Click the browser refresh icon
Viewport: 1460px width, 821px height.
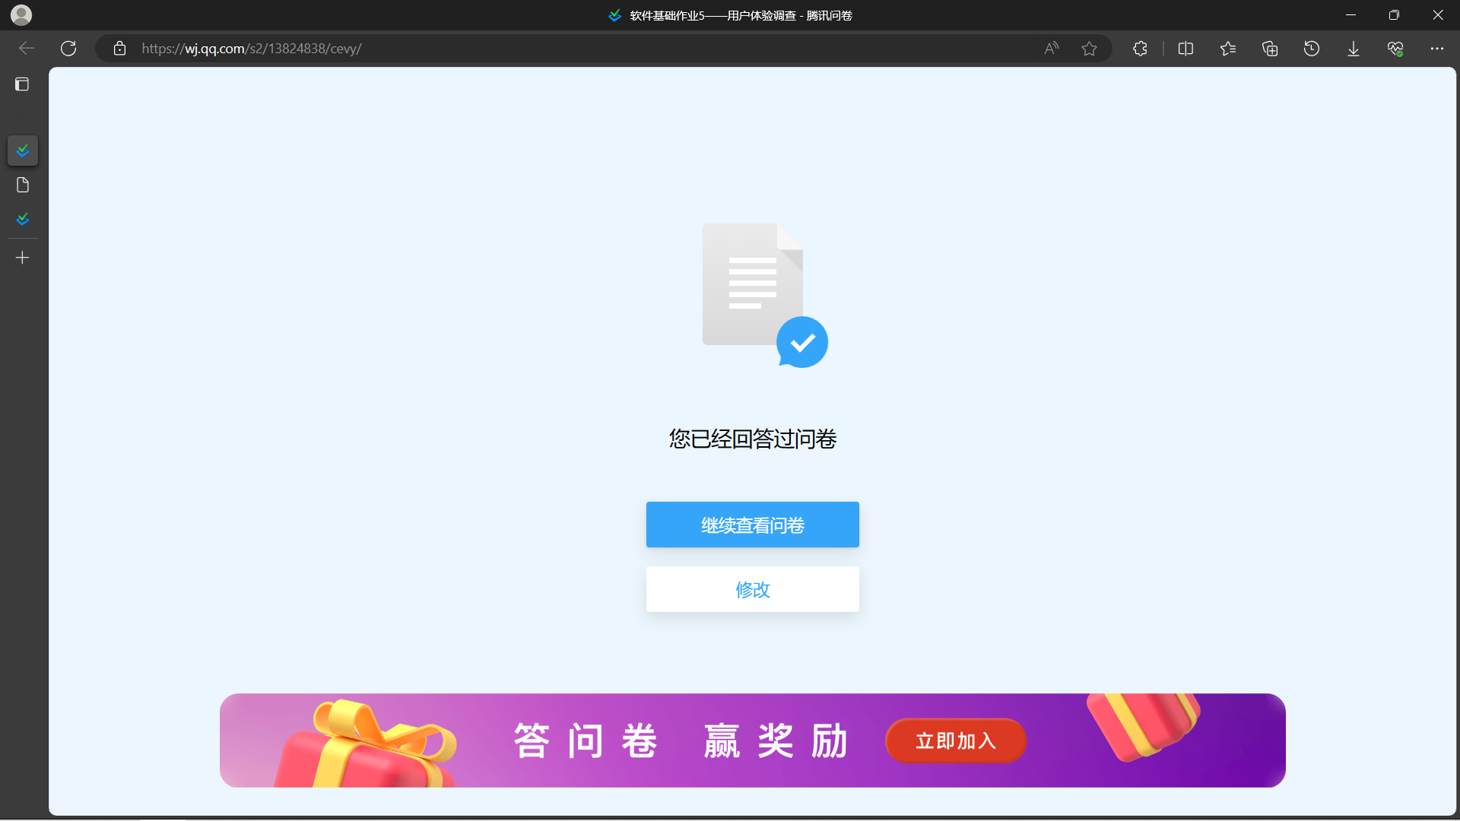pyautogui.click(x=68, y=49)
